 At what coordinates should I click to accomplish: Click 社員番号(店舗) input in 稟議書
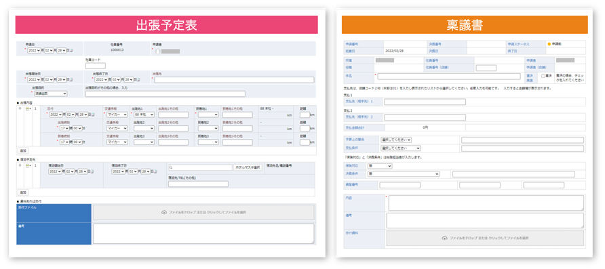[x=486, y=68]
